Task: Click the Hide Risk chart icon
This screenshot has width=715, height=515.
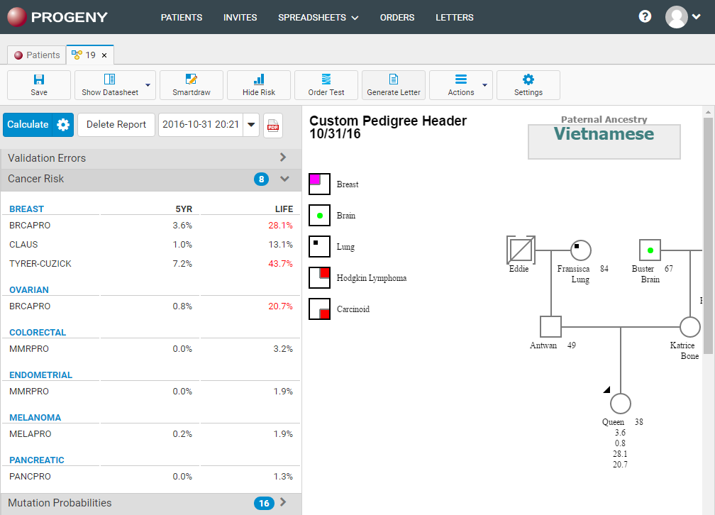Action: pyautogui.click(x=259, y=79)
